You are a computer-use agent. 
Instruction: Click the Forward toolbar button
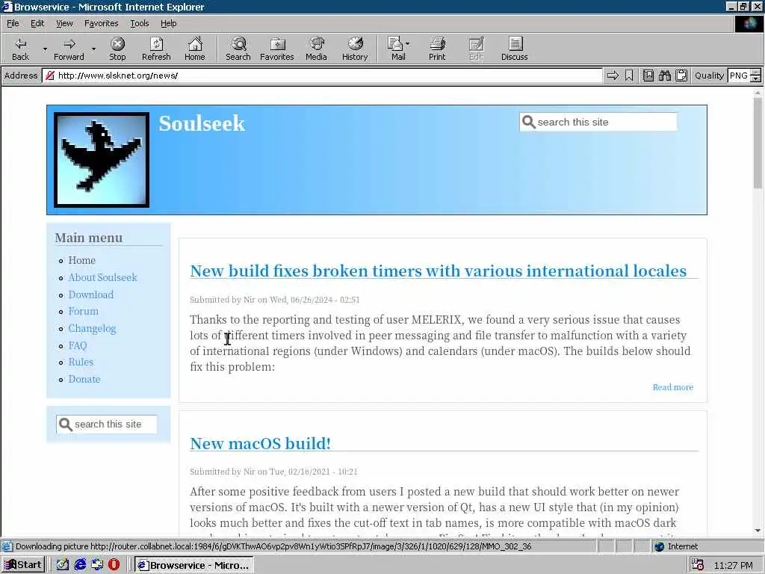(69, 49)
